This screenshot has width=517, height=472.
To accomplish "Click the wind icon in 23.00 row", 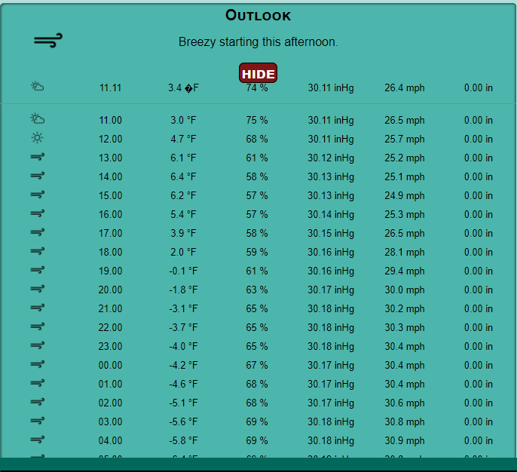I will coord(37,345).
